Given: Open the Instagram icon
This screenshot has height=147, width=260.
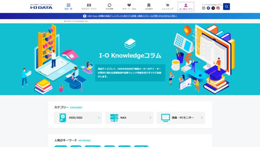Looking at the screenshot, I should pos(218,8).
